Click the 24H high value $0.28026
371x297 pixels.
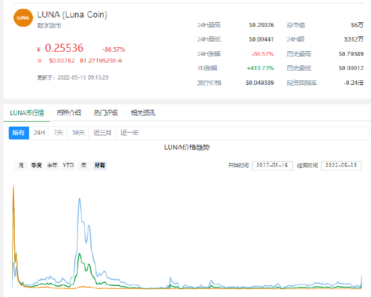261,25
